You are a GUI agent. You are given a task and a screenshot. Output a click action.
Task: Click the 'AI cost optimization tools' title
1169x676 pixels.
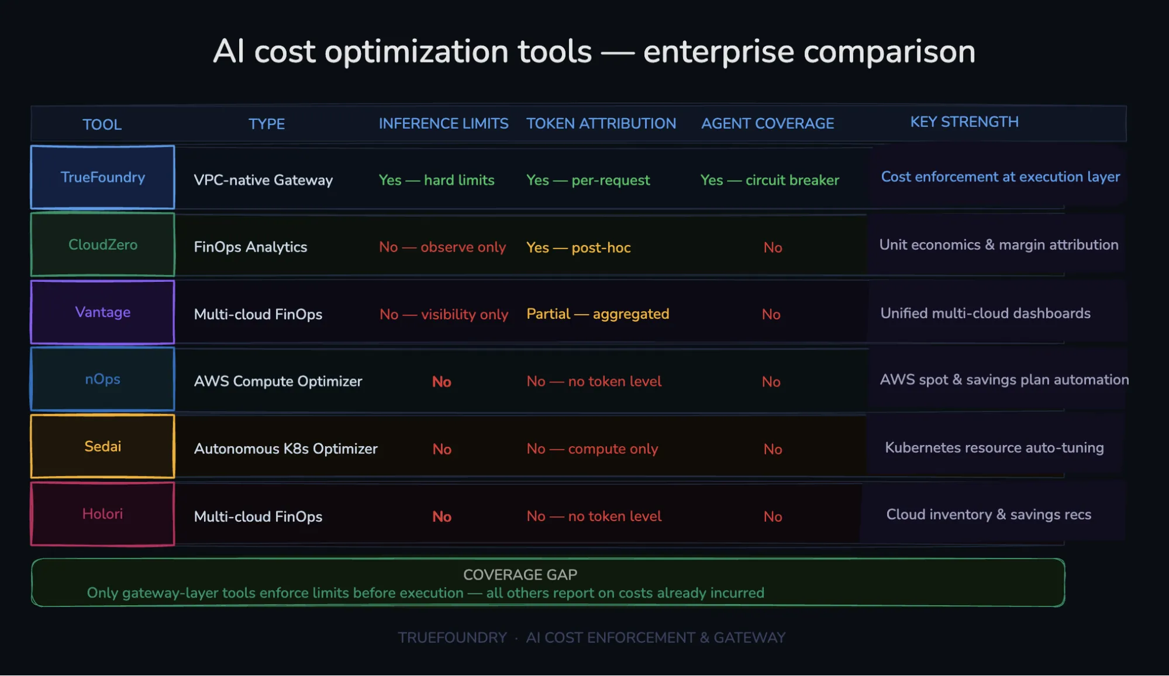[594, 51]
